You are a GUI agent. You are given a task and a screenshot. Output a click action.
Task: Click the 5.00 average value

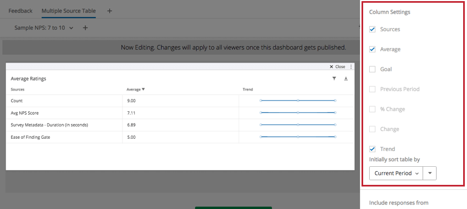131,137
